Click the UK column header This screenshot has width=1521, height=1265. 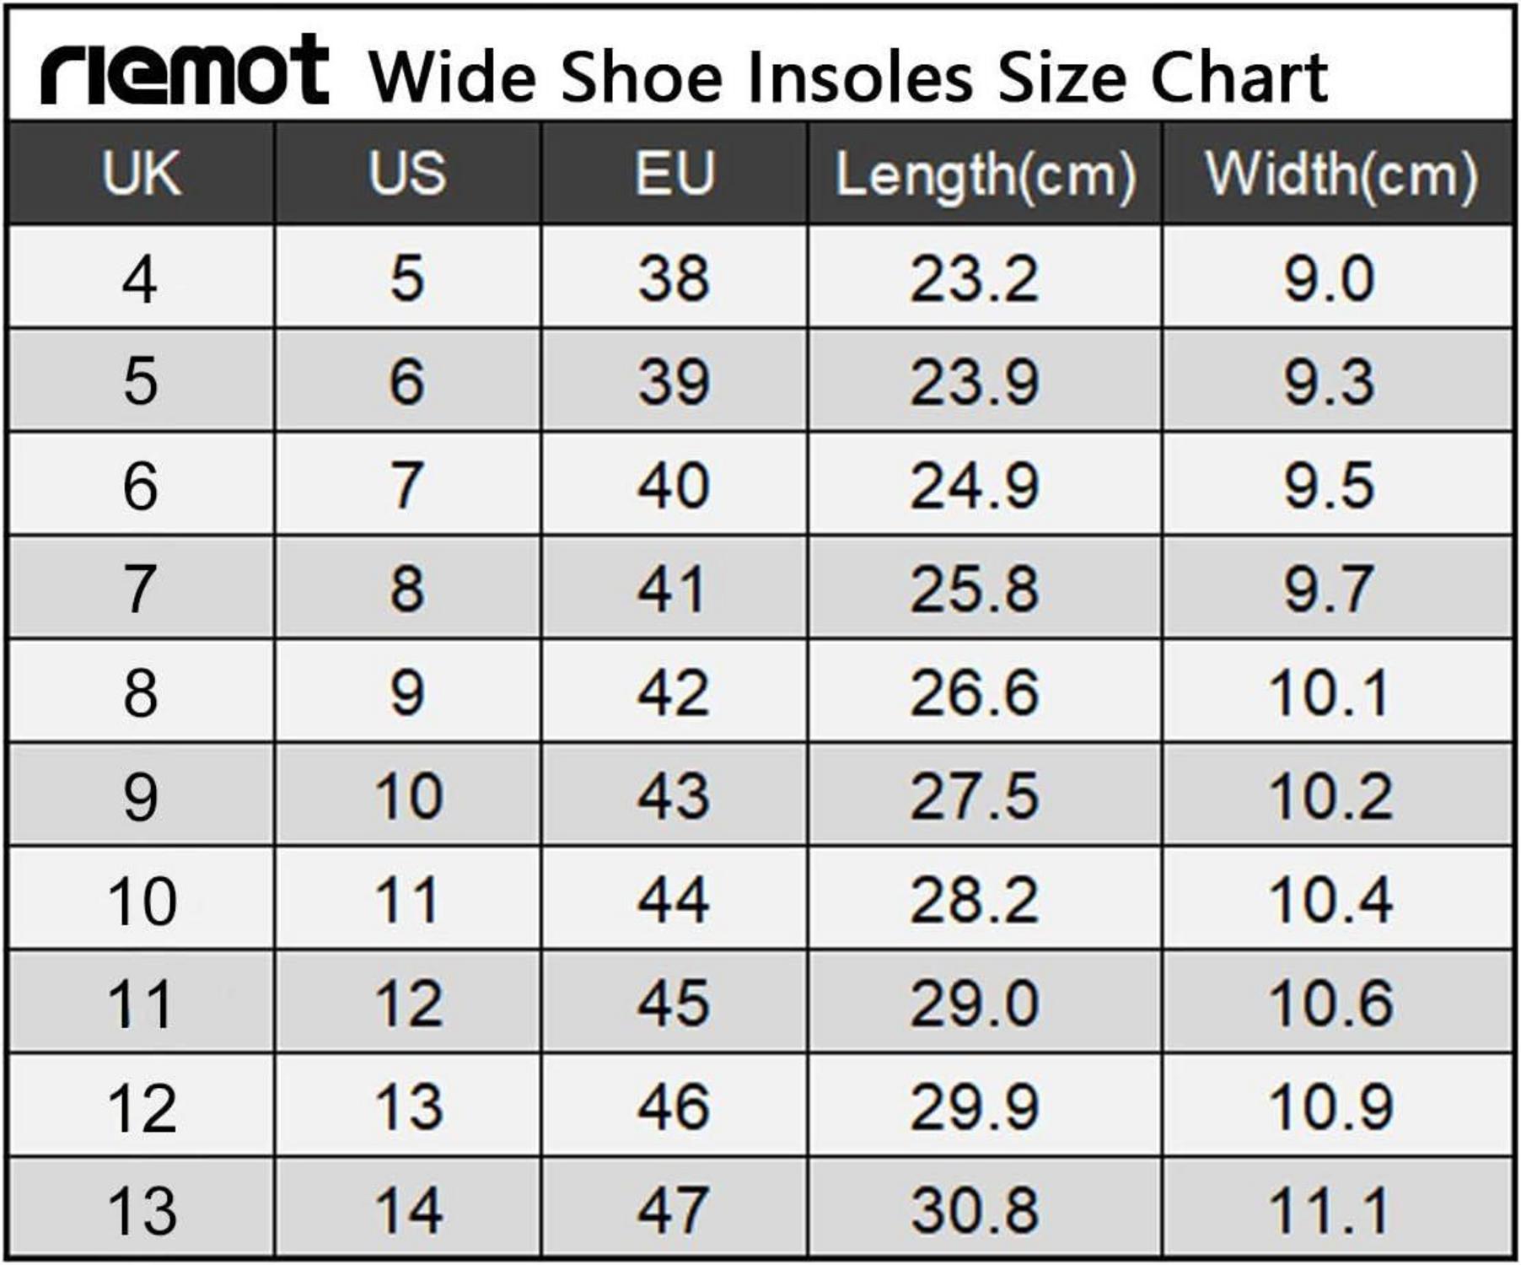(x=141, y=175)
